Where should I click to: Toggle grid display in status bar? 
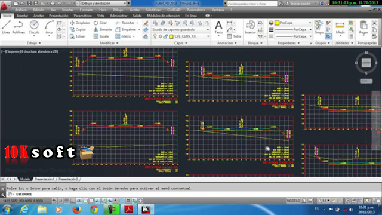(x=66, y=201)
